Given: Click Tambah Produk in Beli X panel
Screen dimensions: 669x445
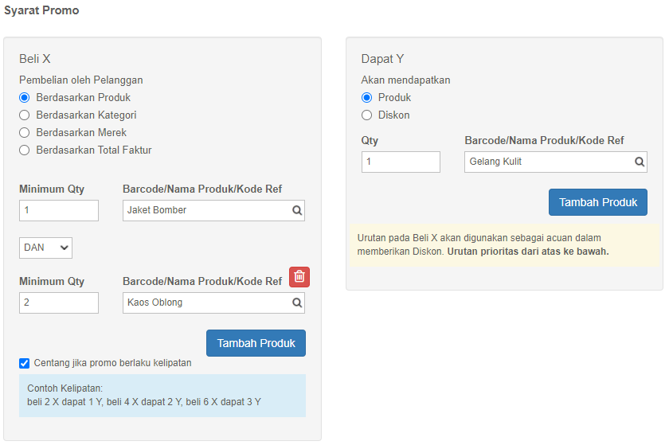Looking at the screenshot, I should 256,343.
